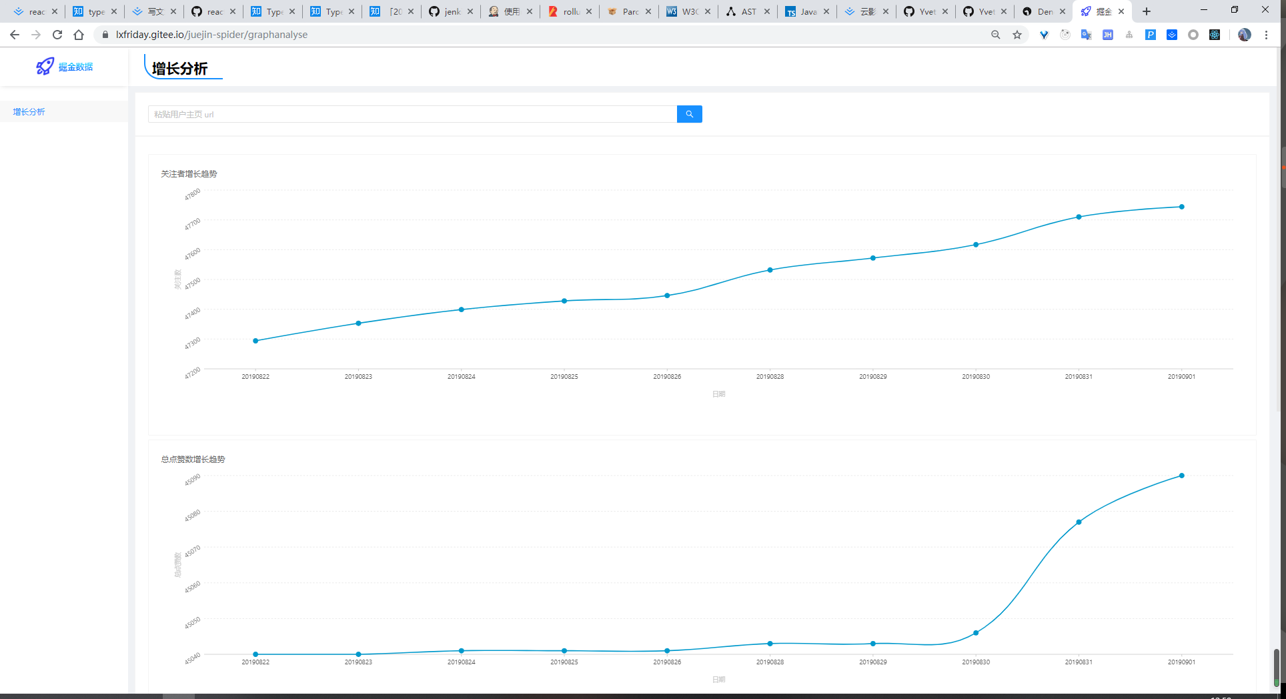Open a new browser tab
The width and height of the screenshot is (1286, 699).
[1147, 11]
